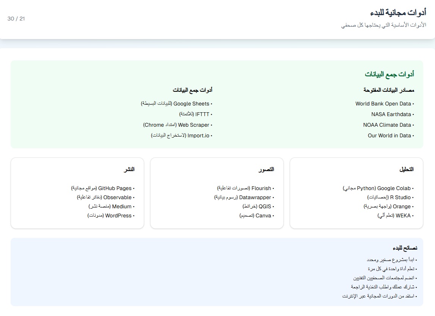Screen dimensions: 435x316
Task: Select the slide title أدوات مجانية للبدء
Action: click(x=398, y=13)
